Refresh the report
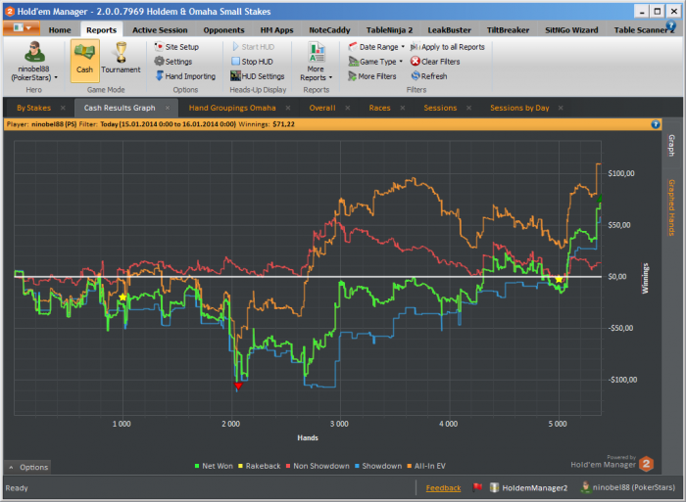Image resolution: width=686 pixels, height=502 pixels. click(x=429, y=76)
